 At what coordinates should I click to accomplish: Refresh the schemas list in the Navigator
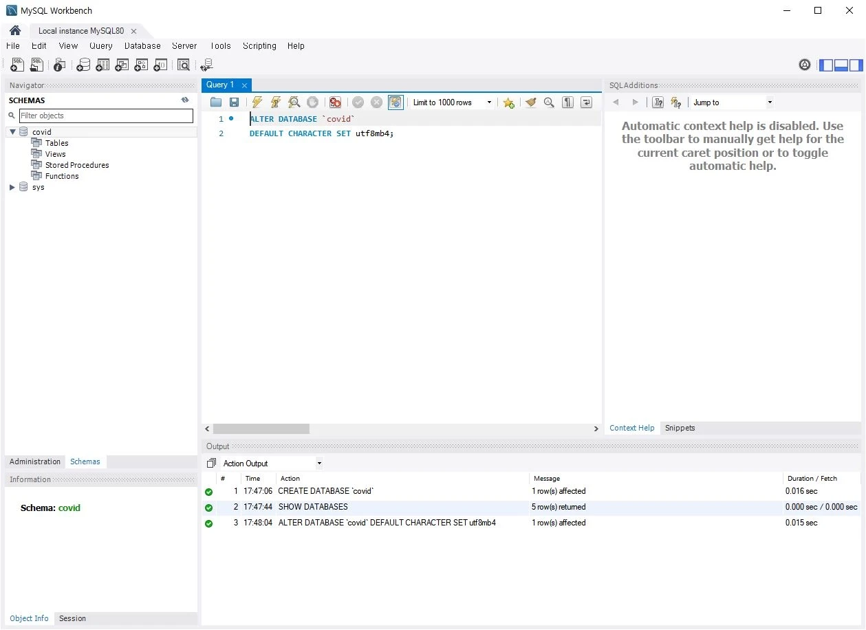[x=185, y=100]
